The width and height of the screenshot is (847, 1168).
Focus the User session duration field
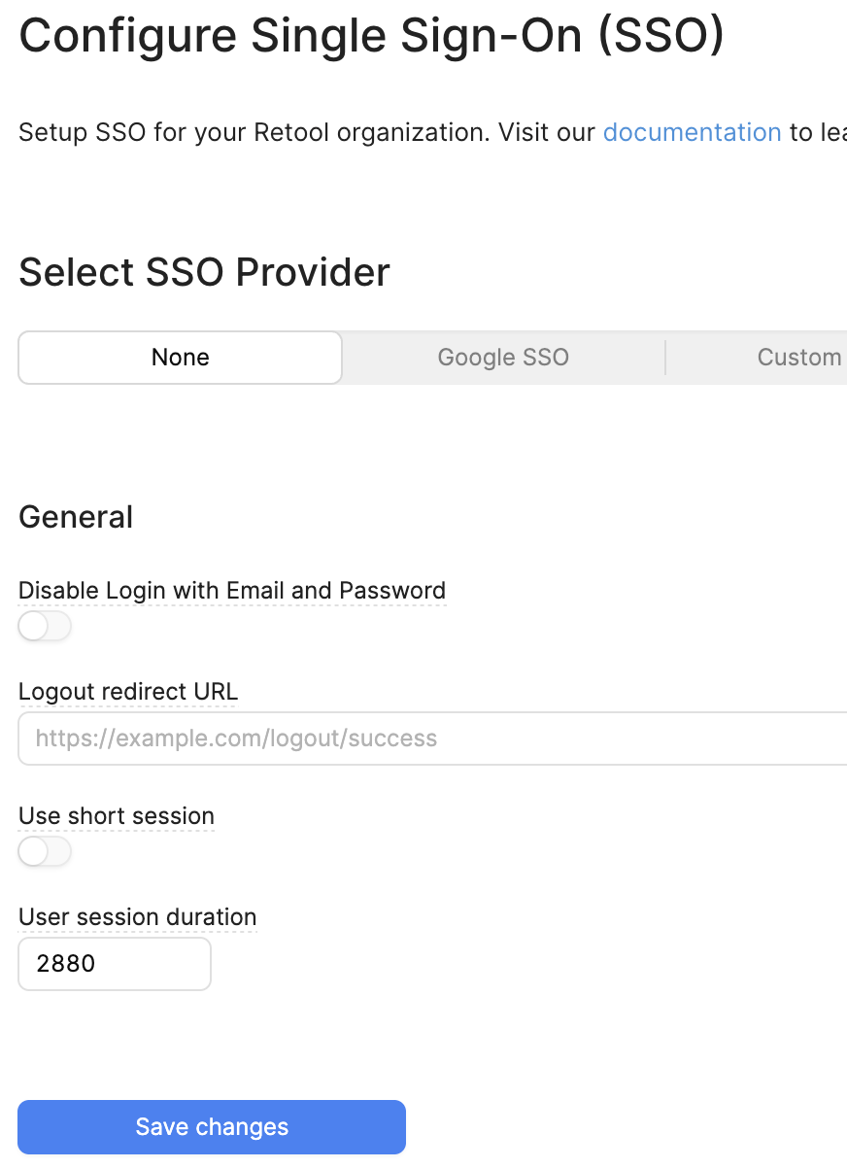point(115,964)
